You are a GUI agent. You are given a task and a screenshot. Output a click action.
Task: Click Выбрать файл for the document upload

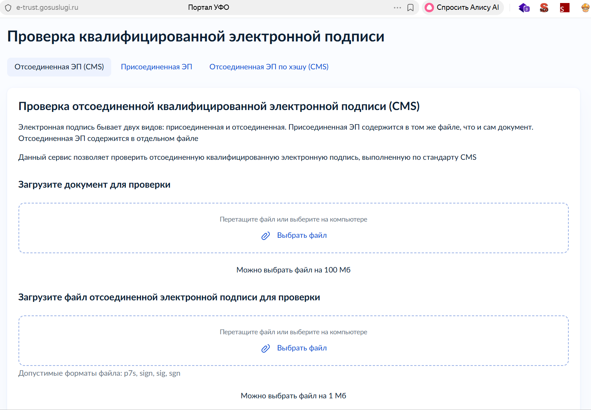tap(302, 236)
